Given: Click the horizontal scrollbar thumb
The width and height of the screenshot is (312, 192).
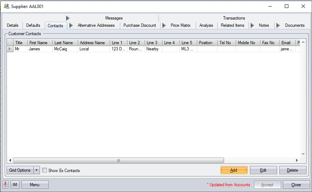Looking at the screenshot, I should [119, 160].
